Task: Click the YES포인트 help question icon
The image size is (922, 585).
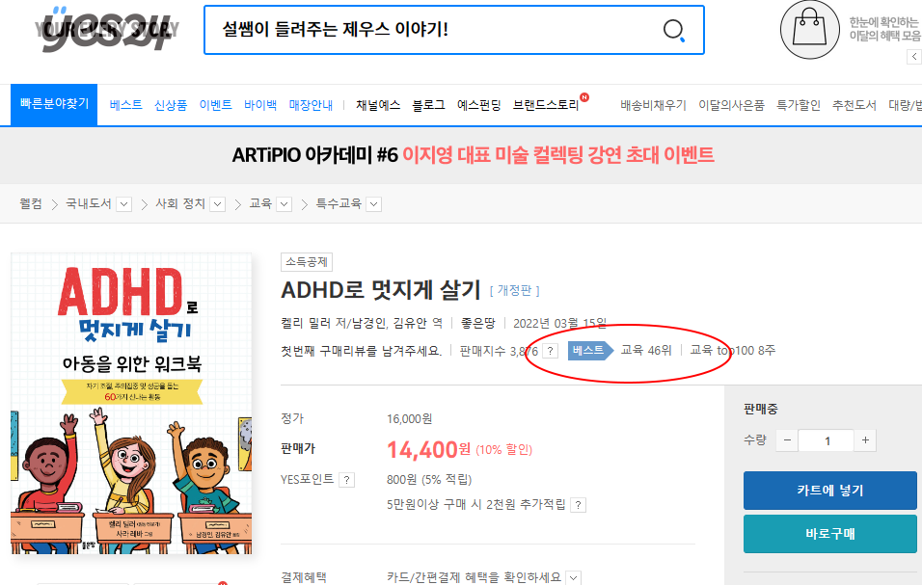Action: [347, 480]
